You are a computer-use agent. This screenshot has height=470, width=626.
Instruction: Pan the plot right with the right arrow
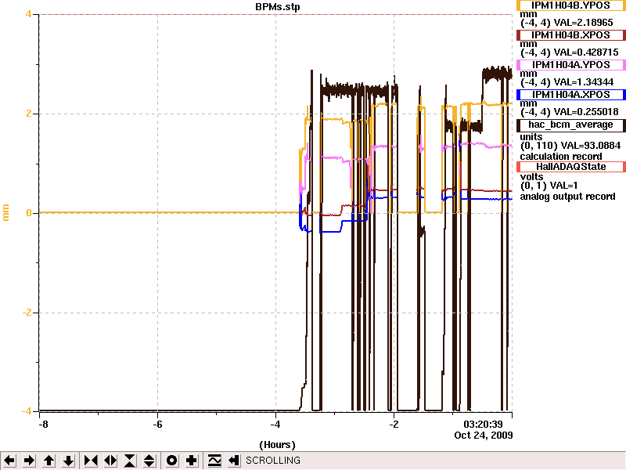(x=29, y=461)
